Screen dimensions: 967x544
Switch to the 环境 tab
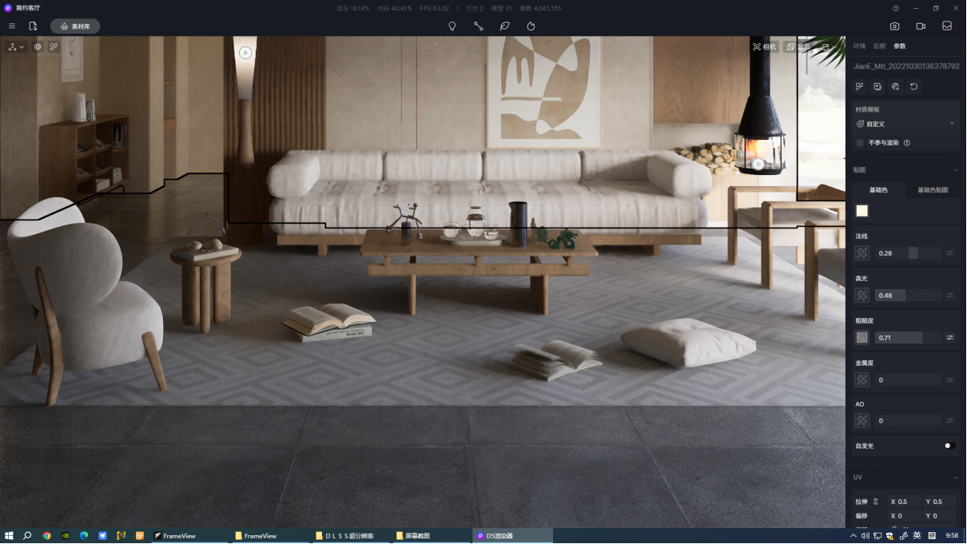coord(859,46)
